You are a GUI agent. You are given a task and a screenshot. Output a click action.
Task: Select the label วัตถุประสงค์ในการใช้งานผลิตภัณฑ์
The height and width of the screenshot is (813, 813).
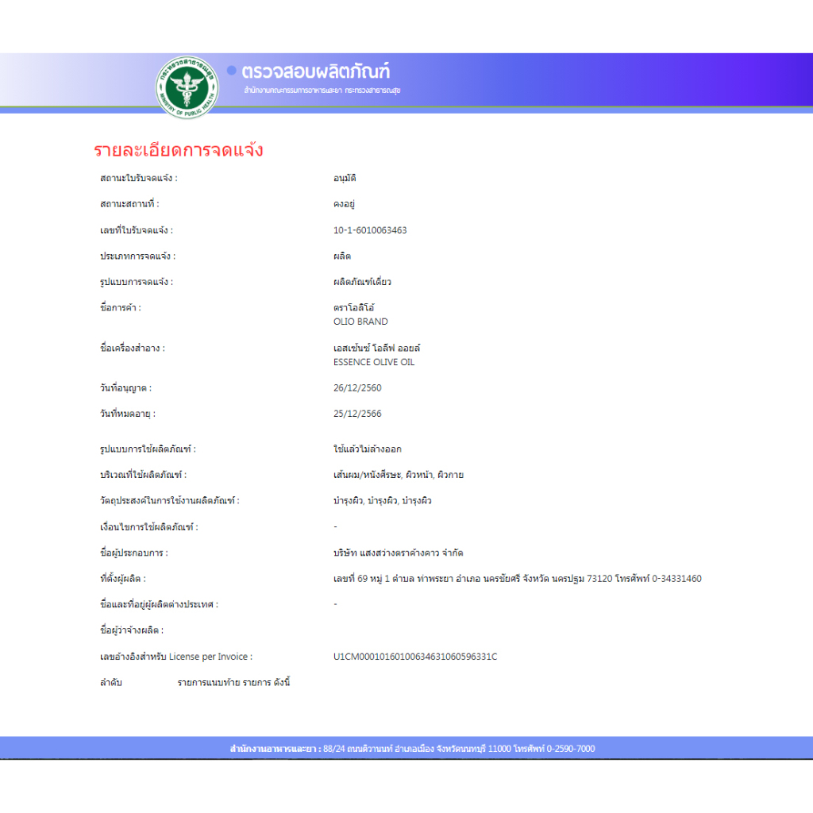click(170, 501)
